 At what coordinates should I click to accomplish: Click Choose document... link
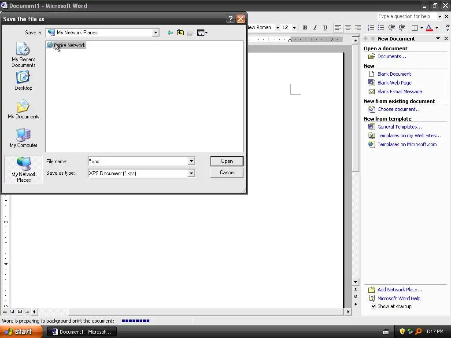(399, 109)
